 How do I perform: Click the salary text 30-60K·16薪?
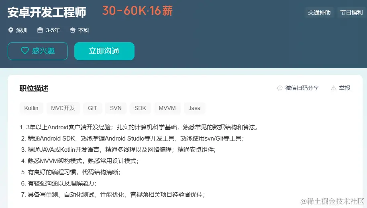click(x=137, y=11)
